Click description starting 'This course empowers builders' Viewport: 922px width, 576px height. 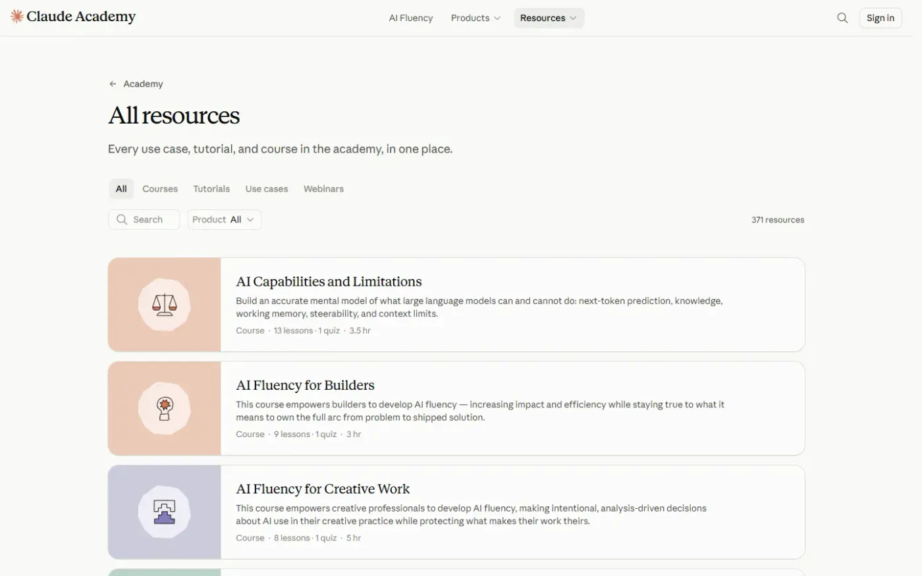point(480,411)
